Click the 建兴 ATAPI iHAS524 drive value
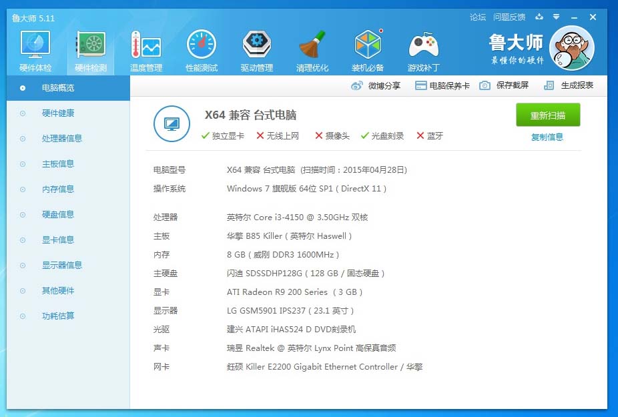The image size is (618, 417). 291,330
